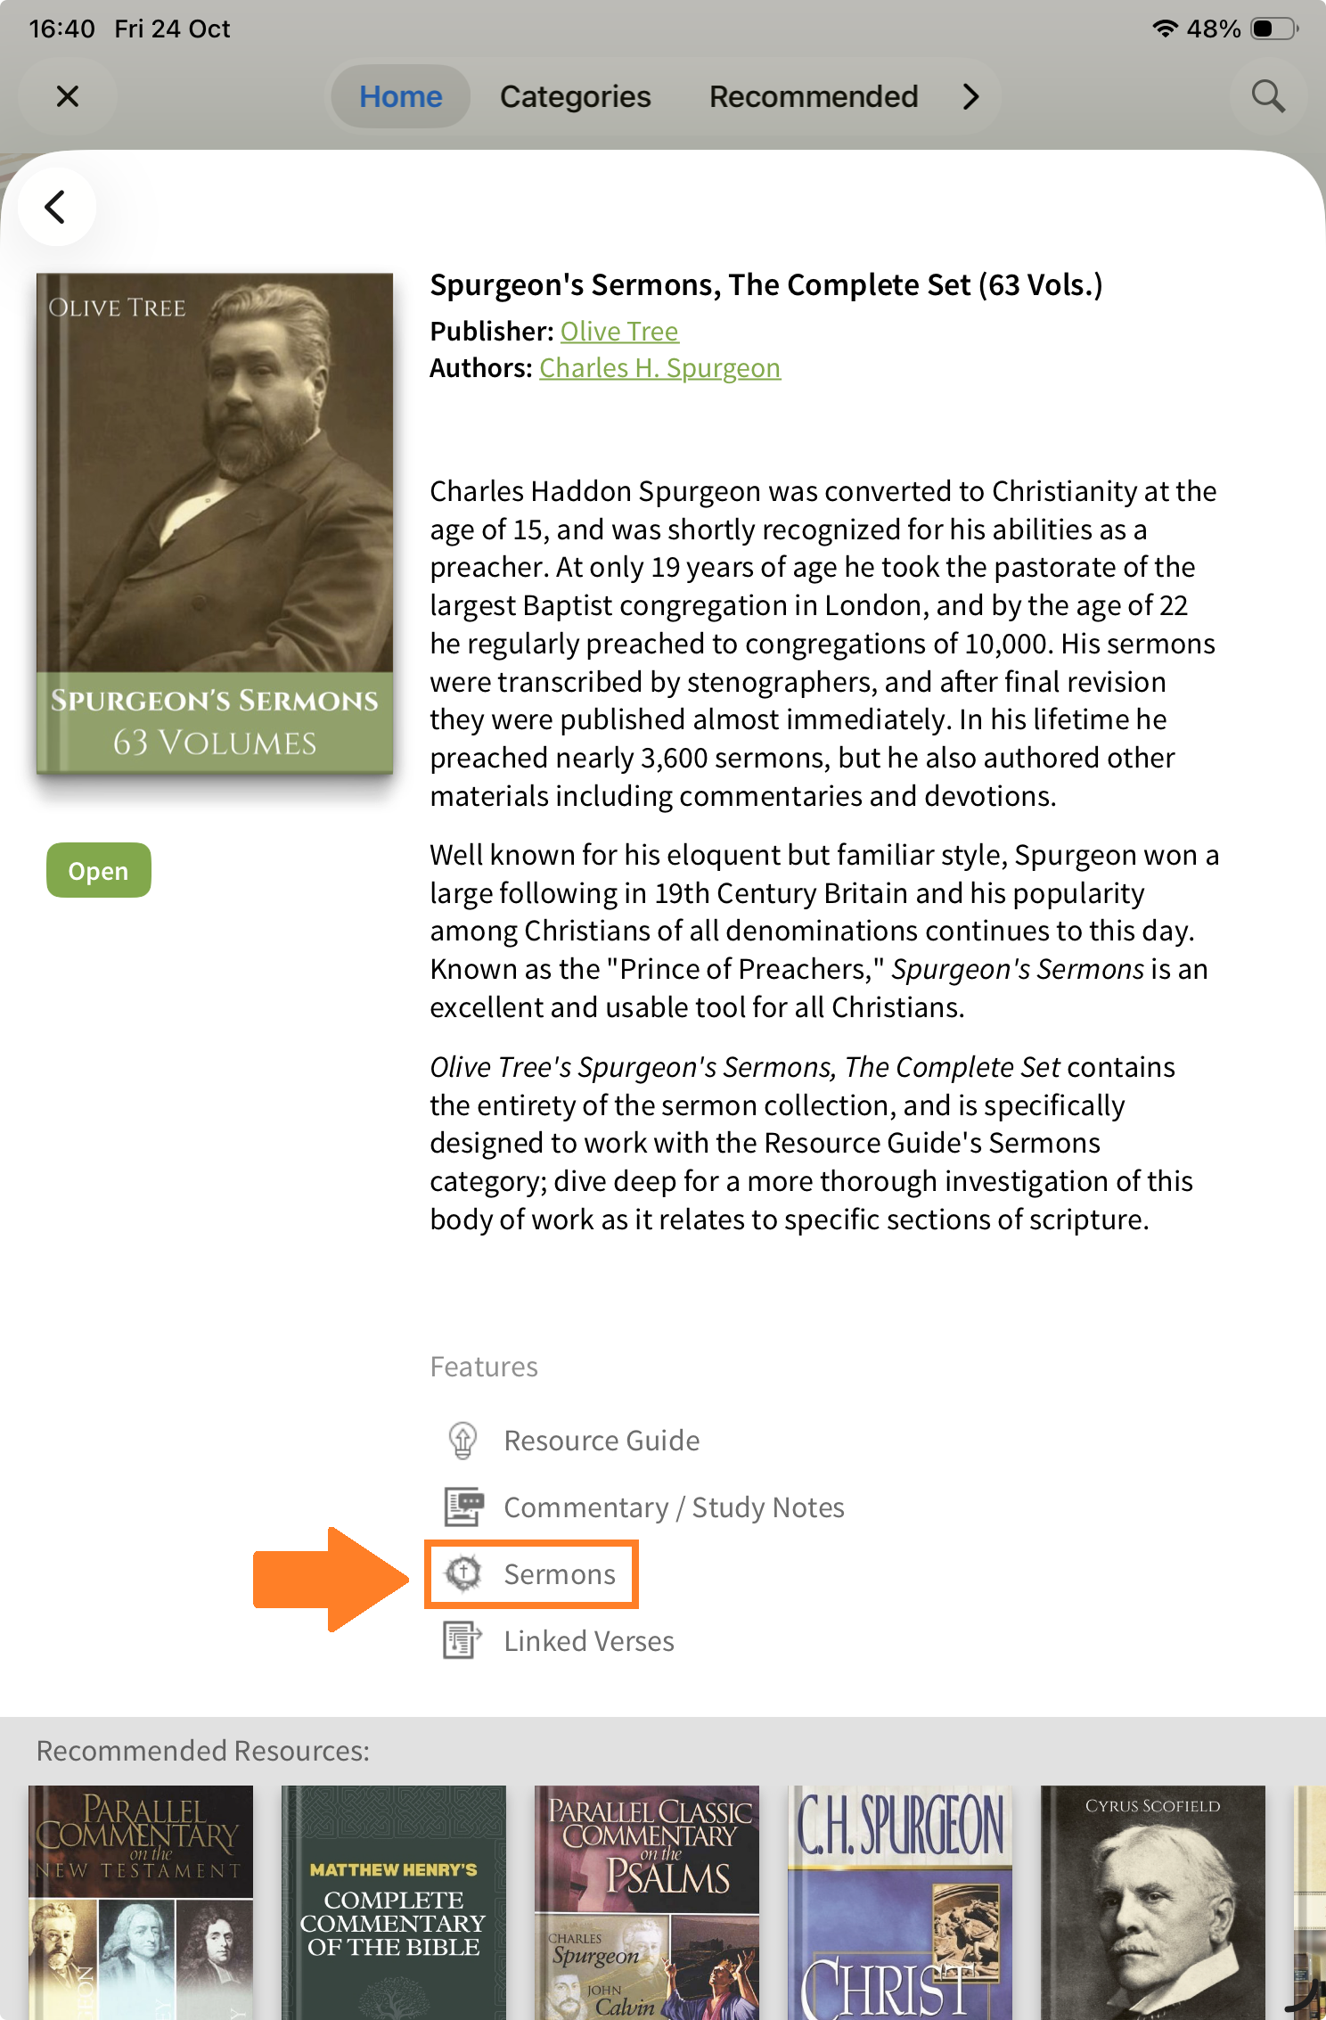Open the Categories tab

pos(575,96)
